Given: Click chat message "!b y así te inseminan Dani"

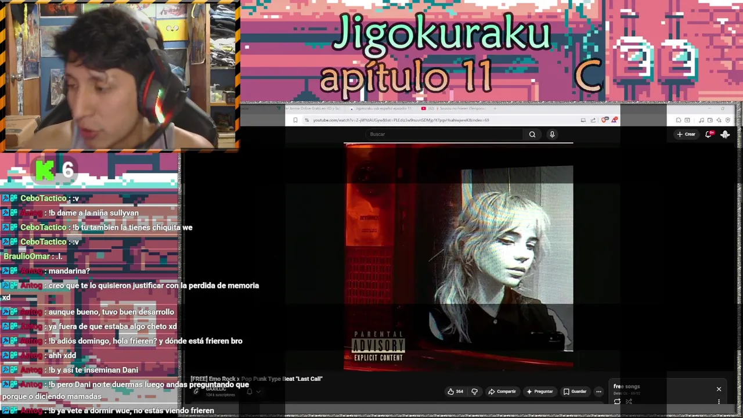Looking at the screenshot, I should (93, 370).
